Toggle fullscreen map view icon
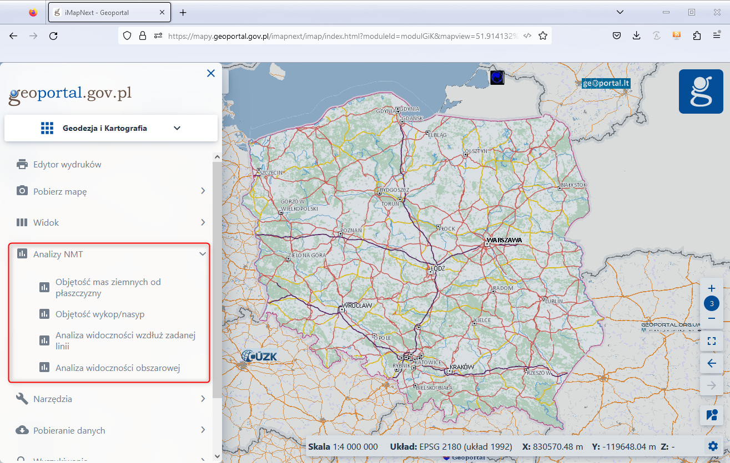The image size is (730, 463). [712, 341]
